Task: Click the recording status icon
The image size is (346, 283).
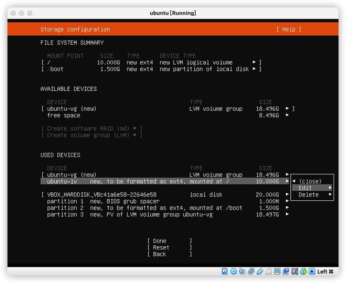Action: [x=286, y=271]
